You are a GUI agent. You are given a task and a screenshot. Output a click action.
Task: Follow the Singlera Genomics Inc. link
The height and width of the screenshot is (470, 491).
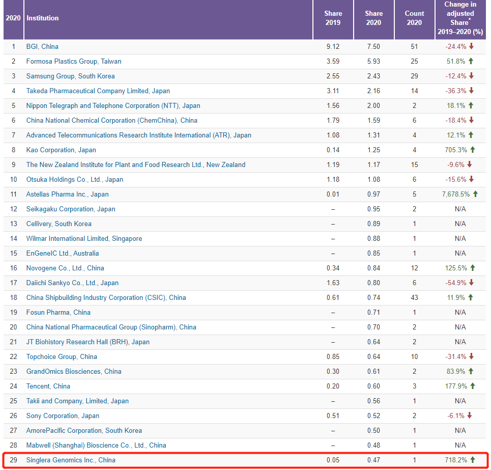coord(71,460)
